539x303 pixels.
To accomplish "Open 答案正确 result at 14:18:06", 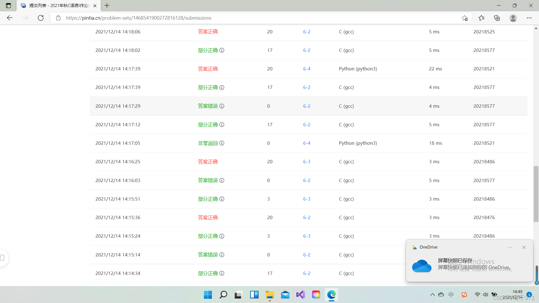I will coord(208,32).
